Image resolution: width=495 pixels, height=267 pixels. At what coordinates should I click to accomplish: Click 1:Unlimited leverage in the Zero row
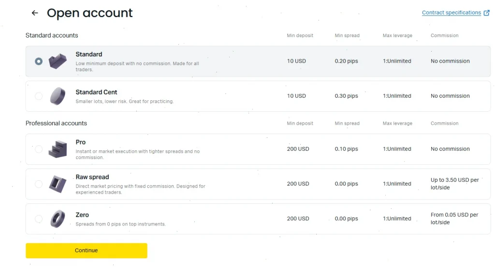(x=397, y=218)
